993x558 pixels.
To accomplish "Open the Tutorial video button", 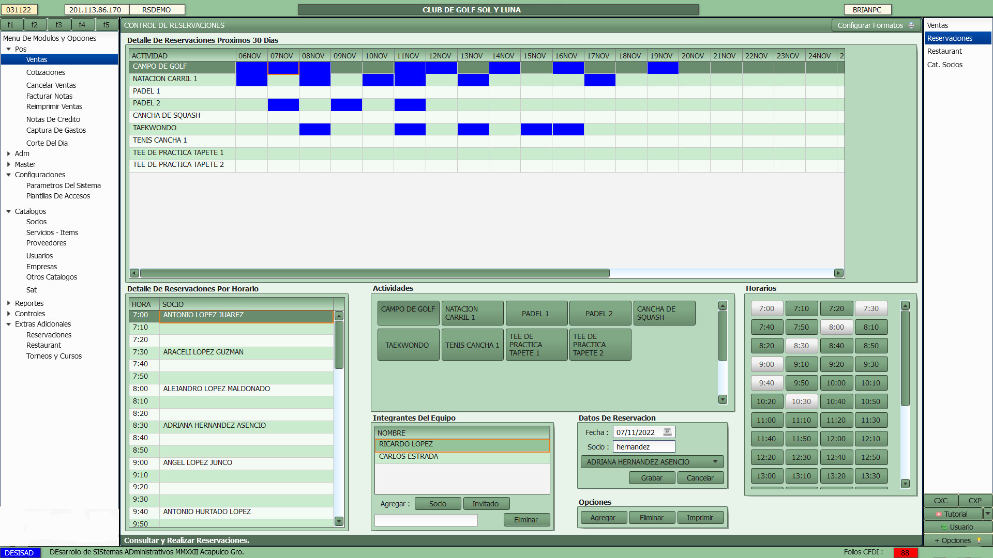I will pyautogui.click(x=952, y=514).
